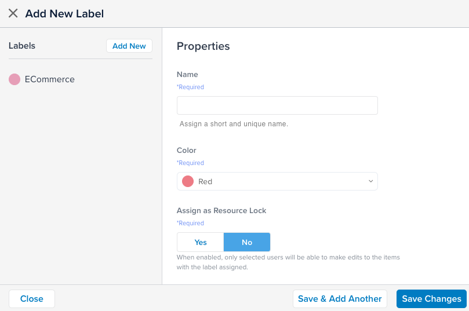The image size is (469, 311).
Task: Click Save & Add Another
Action: coord(340,299)
